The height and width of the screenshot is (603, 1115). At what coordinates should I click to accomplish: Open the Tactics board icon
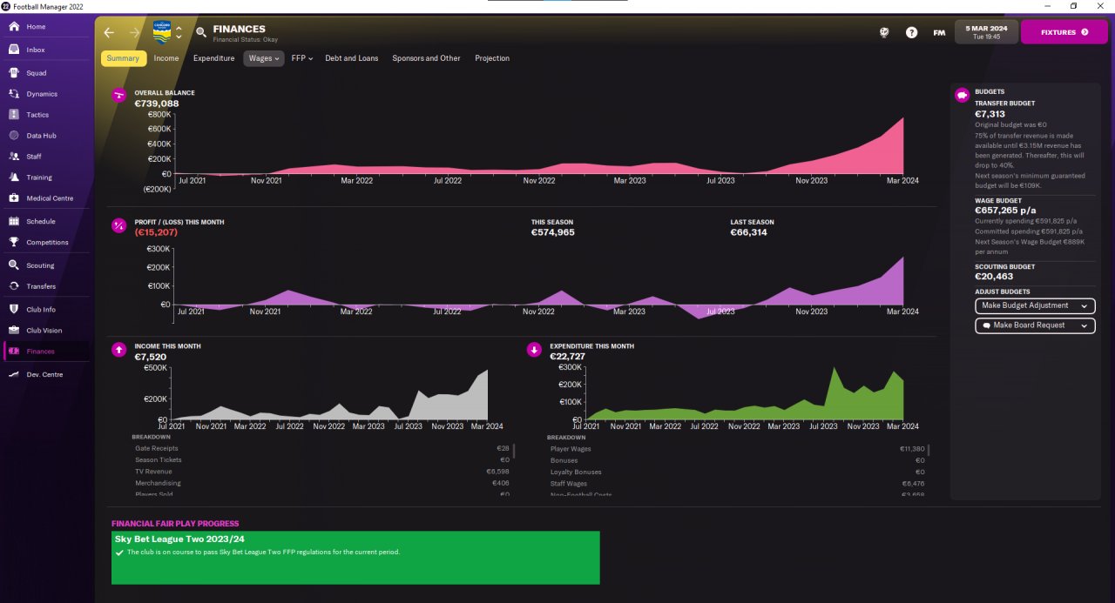click(14, 115)
